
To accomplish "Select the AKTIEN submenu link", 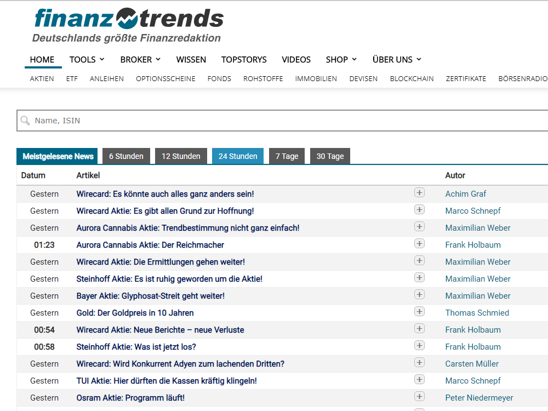I will tap(42, 78).
